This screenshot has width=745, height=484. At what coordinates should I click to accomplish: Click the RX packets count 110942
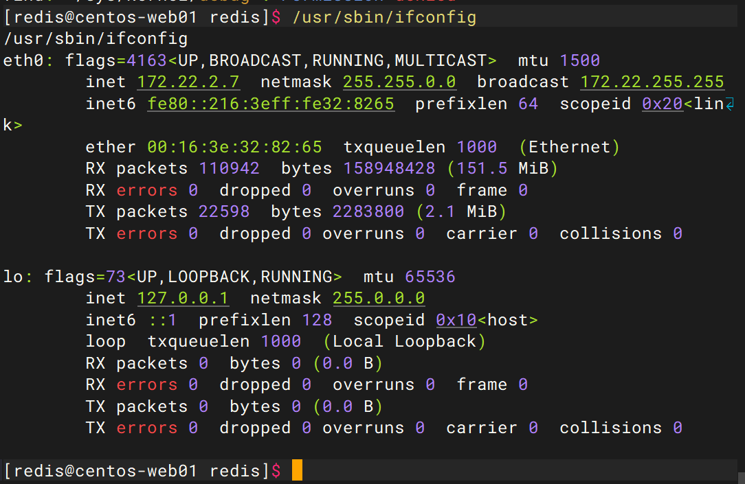point(230,169)
